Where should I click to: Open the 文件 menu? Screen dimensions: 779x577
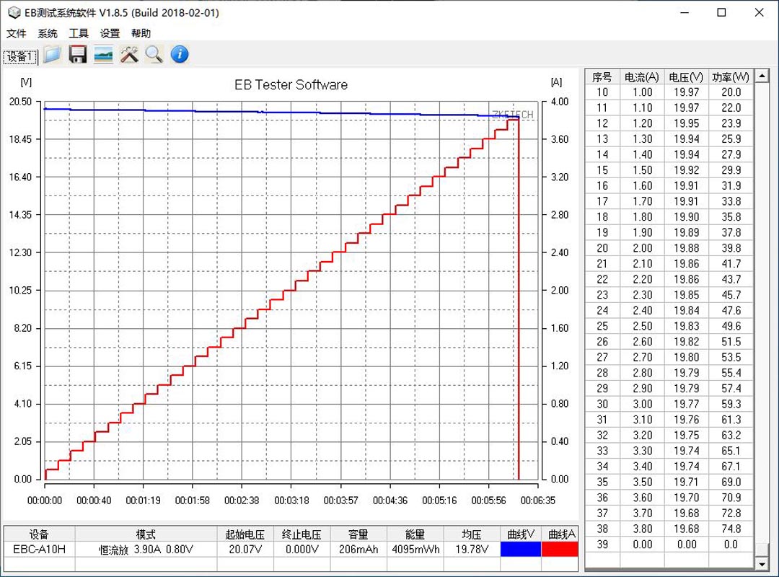click(17, 33)
